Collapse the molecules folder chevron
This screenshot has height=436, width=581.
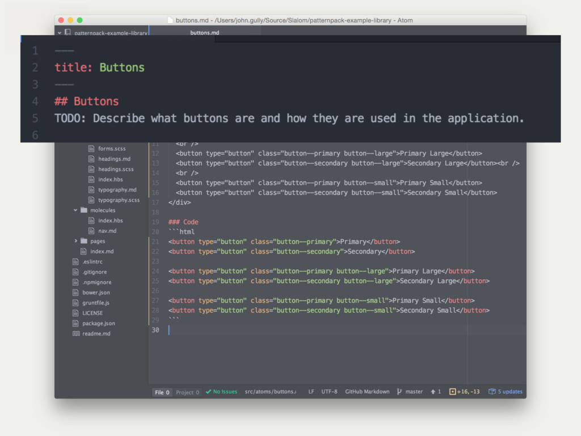coord(75,210)
